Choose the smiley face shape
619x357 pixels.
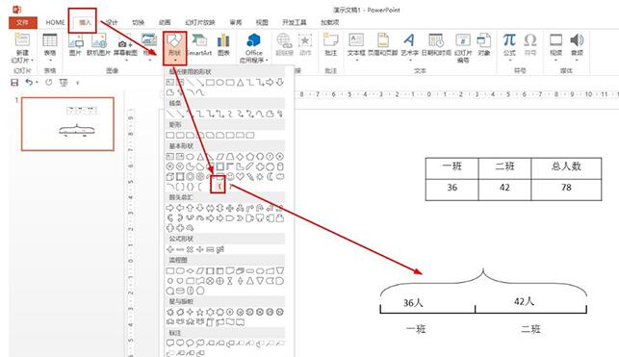point(230,176)
